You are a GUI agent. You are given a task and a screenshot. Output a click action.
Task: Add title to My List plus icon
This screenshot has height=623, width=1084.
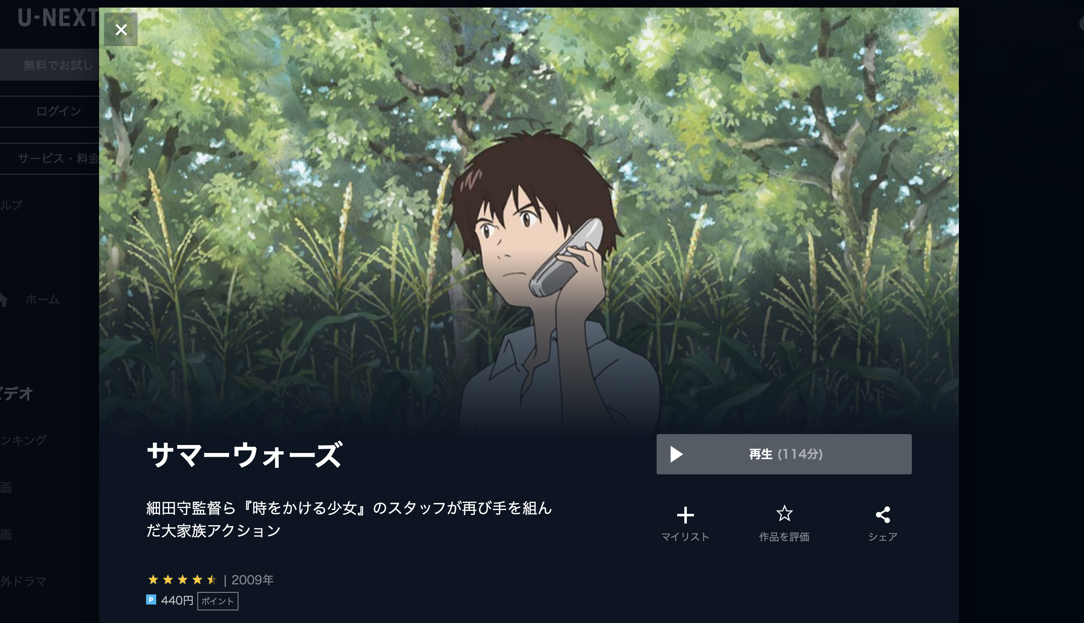685,515
